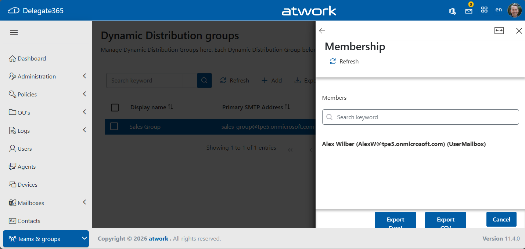The width and height of the screenshot is (525, 249).
Task: Select the Devices menu item
Action: coord(28,184)
